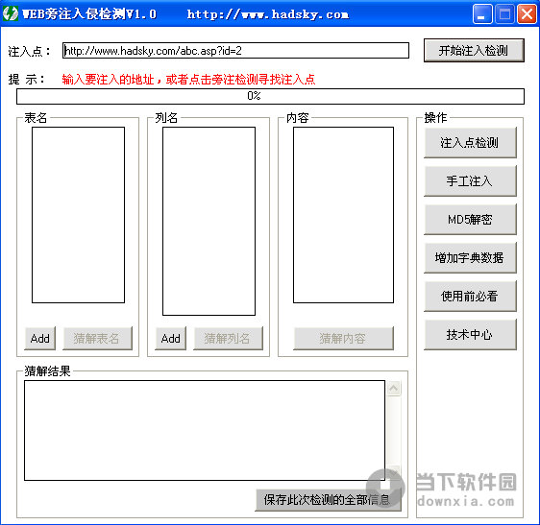Click Add button under 表名 list

point(40,339)
